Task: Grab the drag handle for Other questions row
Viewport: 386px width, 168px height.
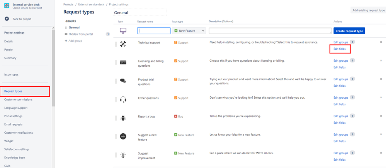Action: (116, 99)
